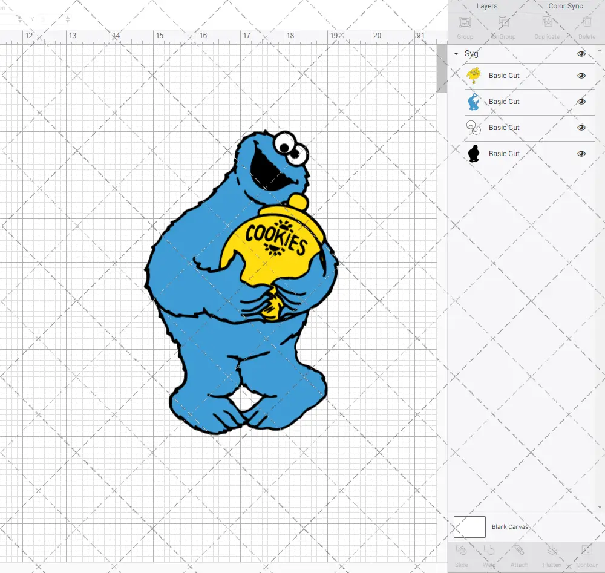This screenshot has width=605, height=573.
Task: Hide the blue body Basic Cut layer
Action: pos(581,102)
